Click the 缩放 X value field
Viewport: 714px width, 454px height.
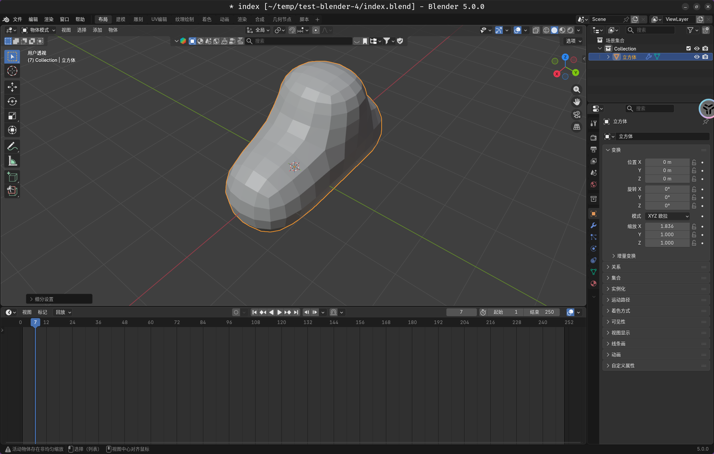(667, 226)
